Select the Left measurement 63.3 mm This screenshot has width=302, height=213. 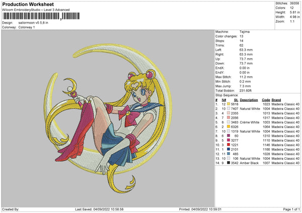246,50
